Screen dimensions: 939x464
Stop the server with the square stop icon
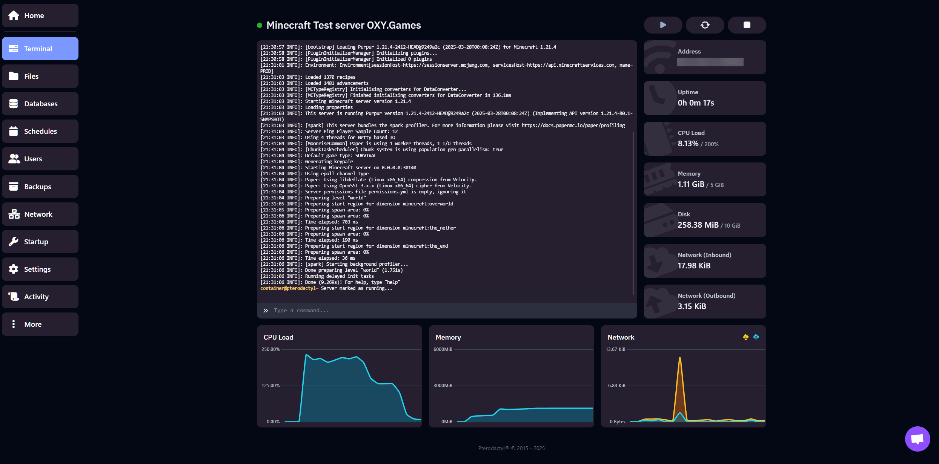coord(746,25)
